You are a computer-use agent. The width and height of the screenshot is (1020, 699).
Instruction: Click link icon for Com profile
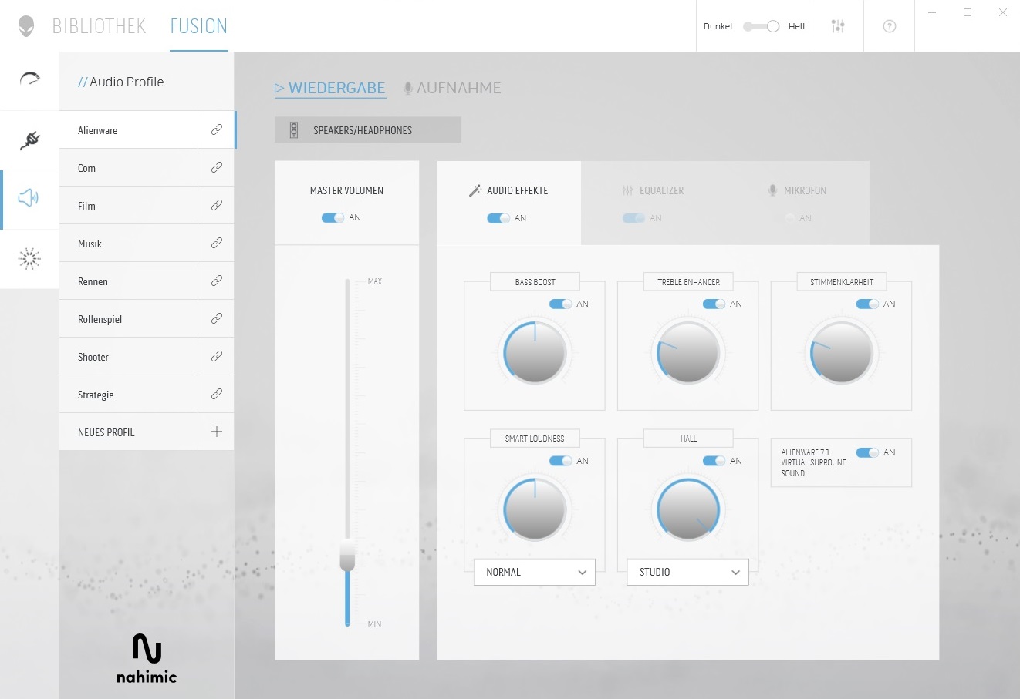click(x=217, y=167)
